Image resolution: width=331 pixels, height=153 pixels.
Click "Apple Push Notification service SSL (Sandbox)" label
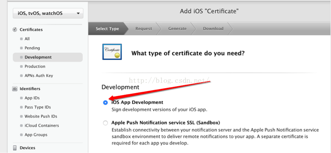tap(166, 123)
